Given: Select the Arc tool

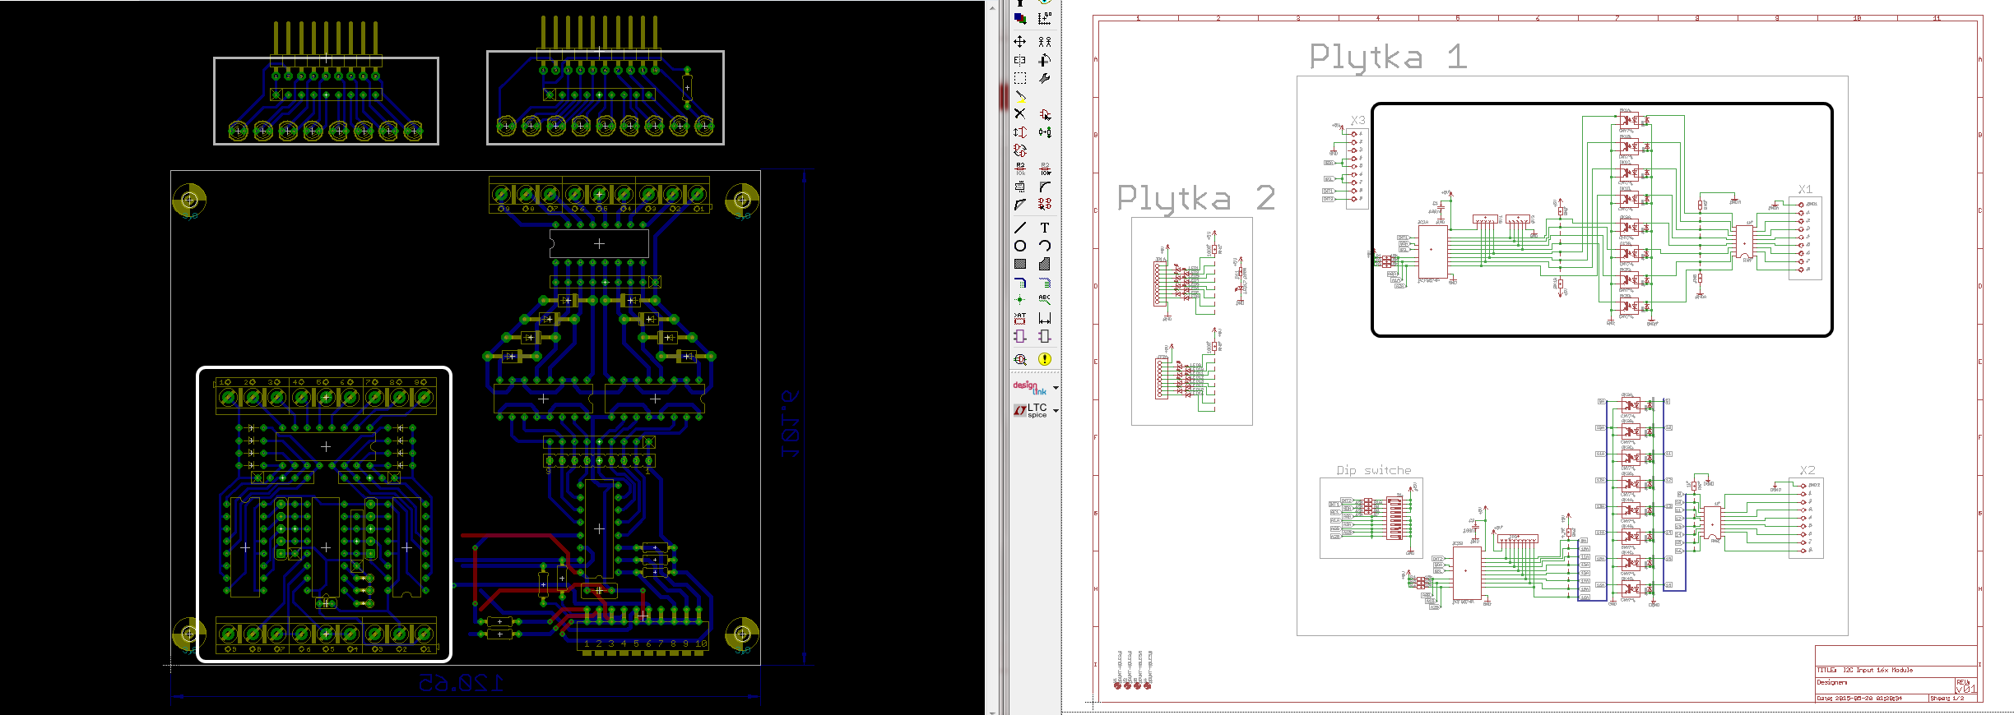Looking at the screenshot, I should pos(1045,246).
